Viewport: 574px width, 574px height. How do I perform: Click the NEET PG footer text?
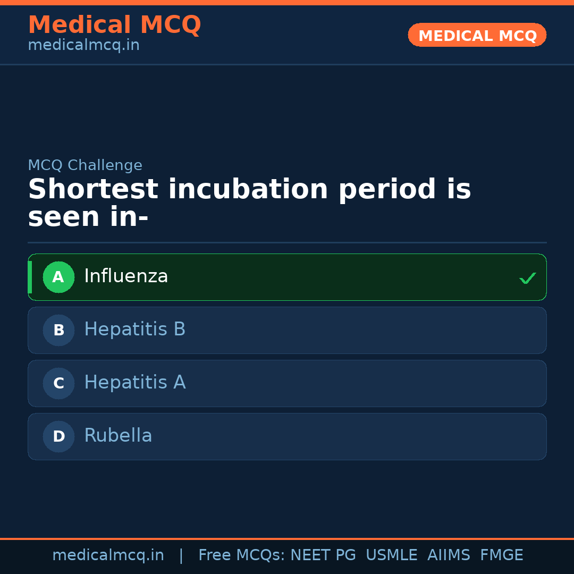[323, 555]
